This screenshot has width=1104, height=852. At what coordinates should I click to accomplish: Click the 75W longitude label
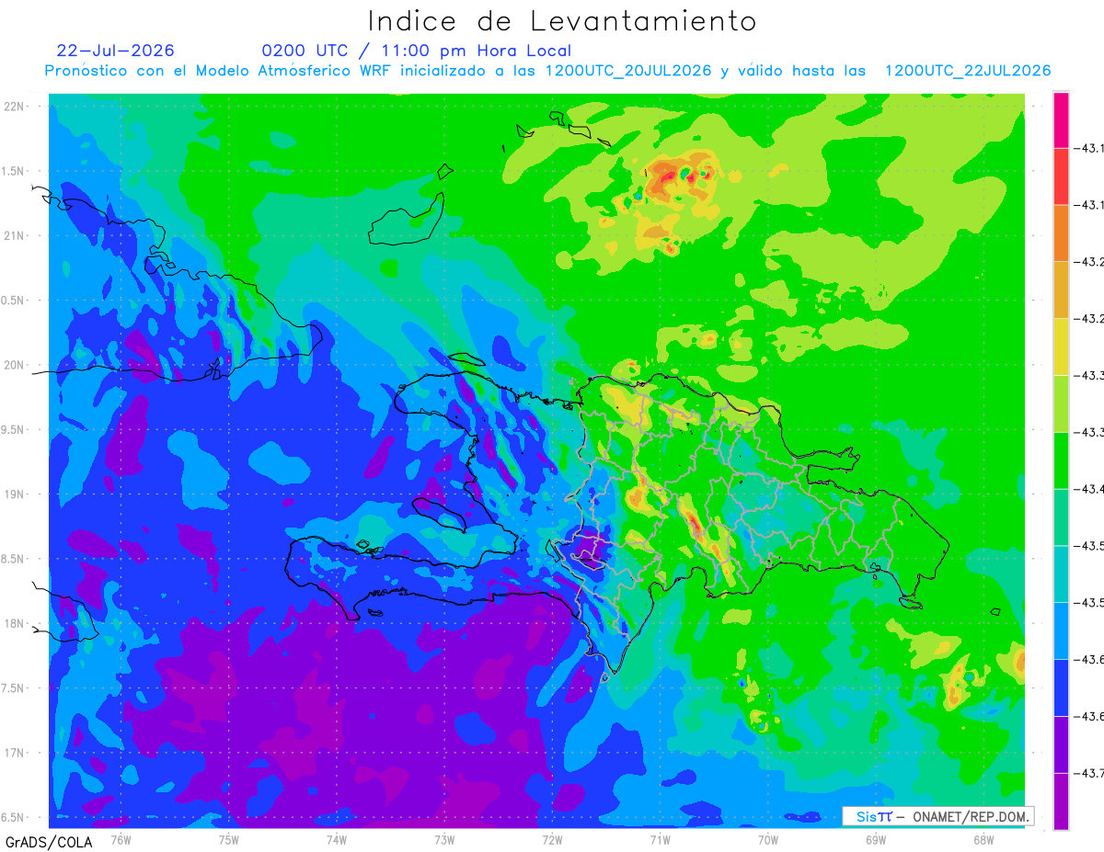point(229,839)
